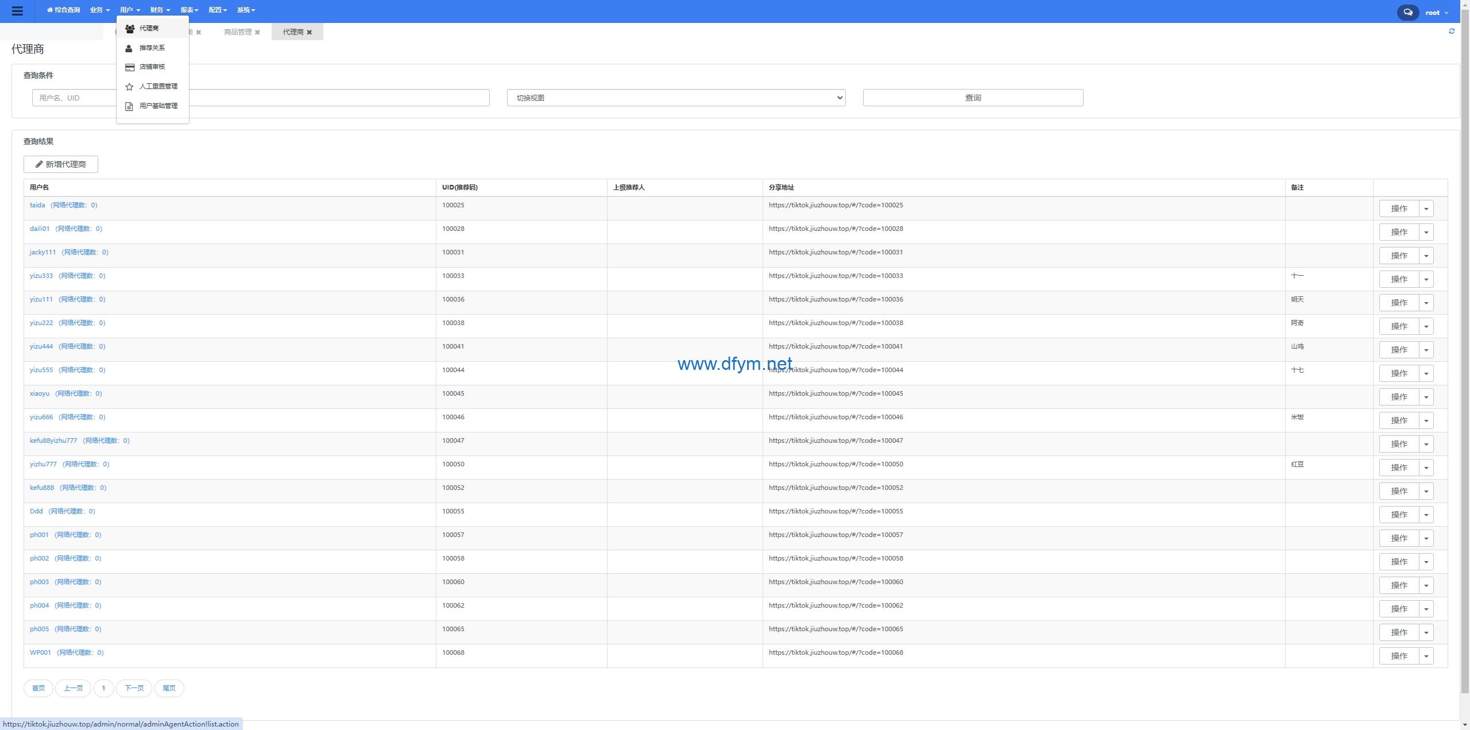1470x730 pixels.
Task: Choose 推荐关系 from the 用户 menu
Action: [x=152, y=48]
